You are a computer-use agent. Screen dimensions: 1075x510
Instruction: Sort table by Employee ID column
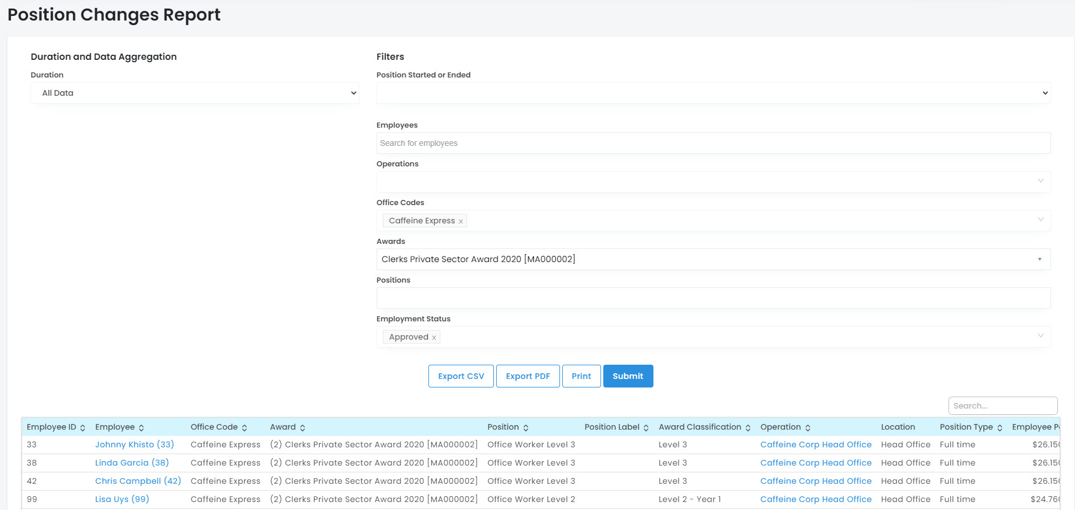pyautogui.click(x=83, y=428)
